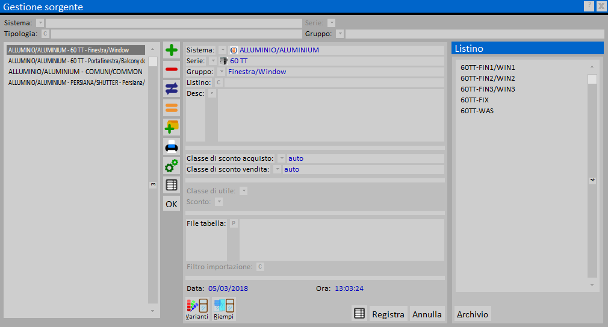Click the green plus add icon
Screen dimensions: 608x327
172,50
